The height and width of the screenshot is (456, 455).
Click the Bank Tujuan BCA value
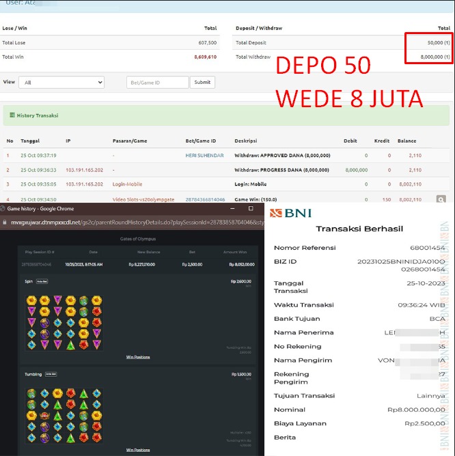(437, 319)
